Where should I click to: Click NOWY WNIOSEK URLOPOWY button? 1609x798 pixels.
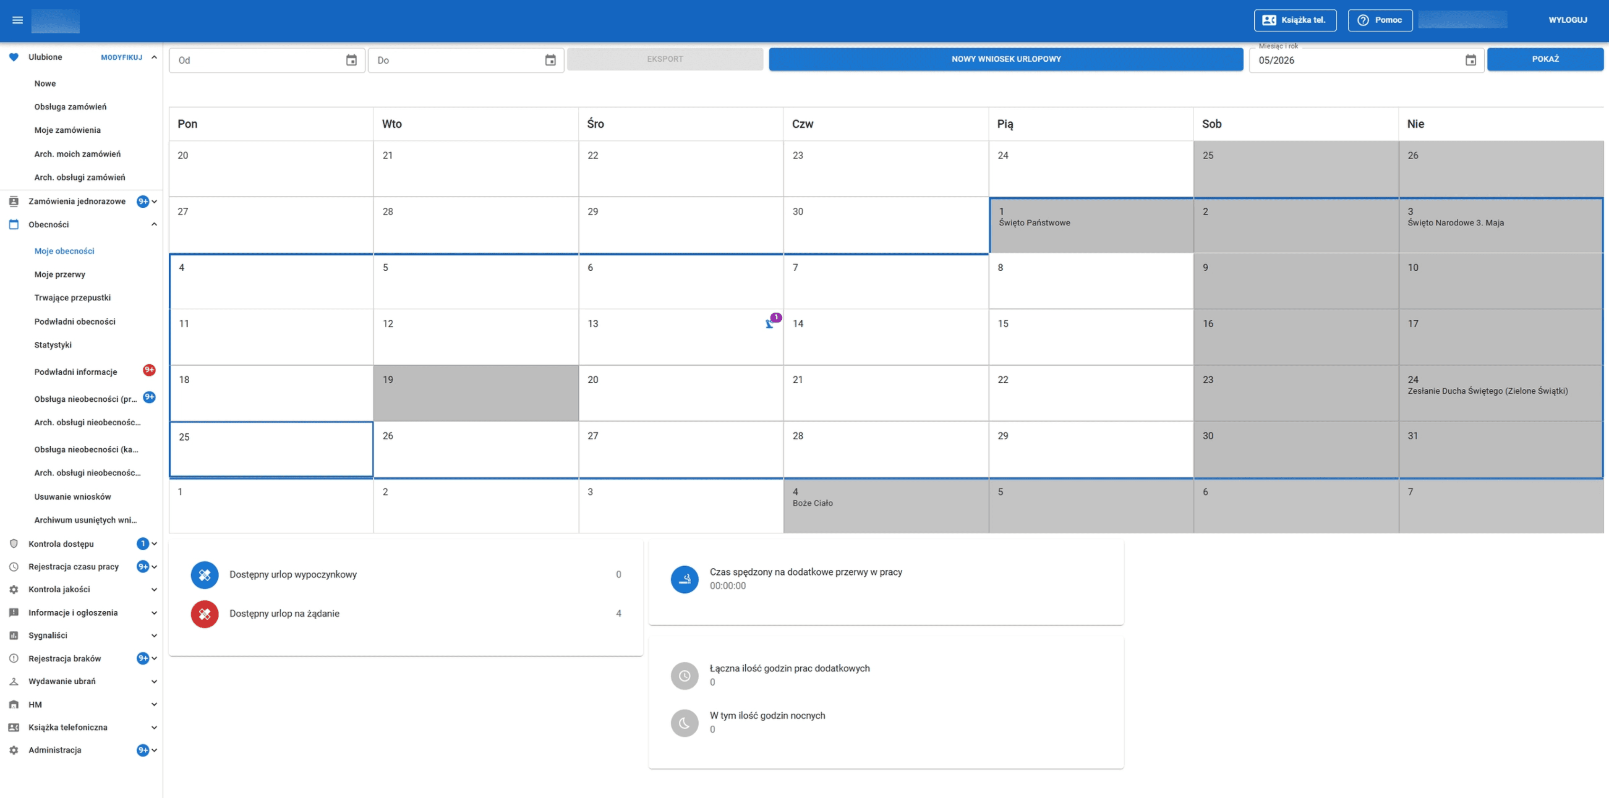click(x=1006, y=59)
